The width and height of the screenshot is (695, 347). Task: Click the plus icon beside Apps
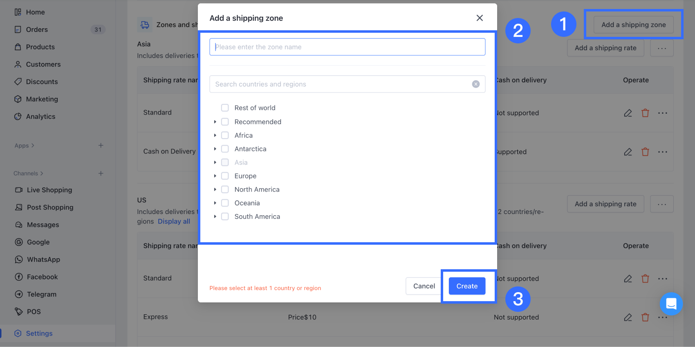click(x=101, y=145)
